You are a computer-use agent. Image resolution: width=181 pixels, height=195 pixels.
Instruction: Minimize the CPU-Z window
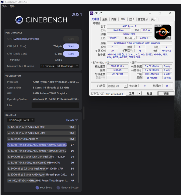pyautogui.click(x=150, y=13)
